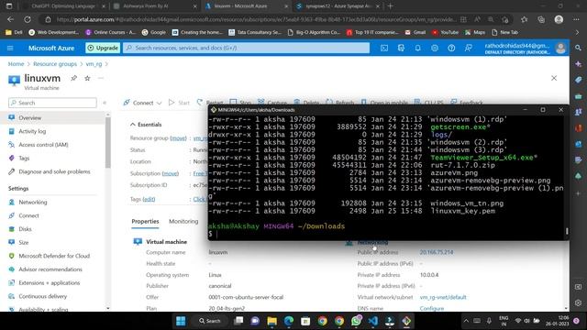This screenshot has width=587, height=330.
Task: Open Microsoft Defender for Cloud in the sidebar
Action: [x=54, y=256]
